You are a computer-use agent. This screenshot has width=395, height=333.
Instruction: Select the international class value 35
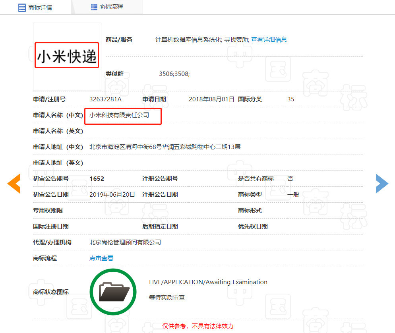(x=291, y=99)
